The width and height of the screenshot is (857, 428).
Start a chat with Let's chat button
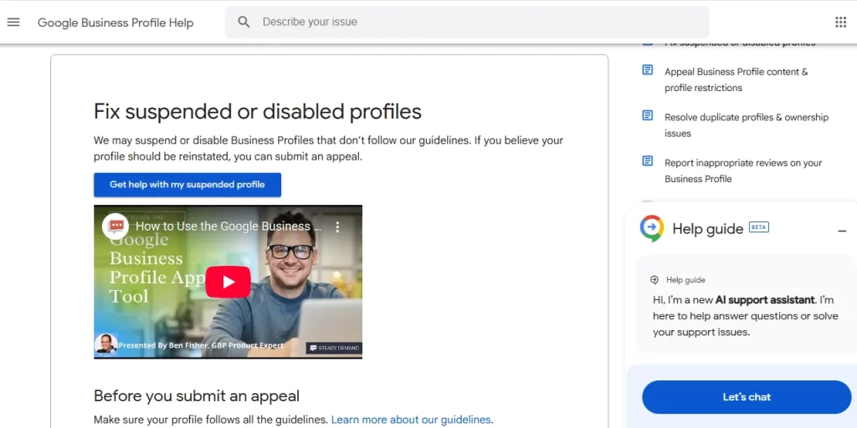[x=747, y=397]
